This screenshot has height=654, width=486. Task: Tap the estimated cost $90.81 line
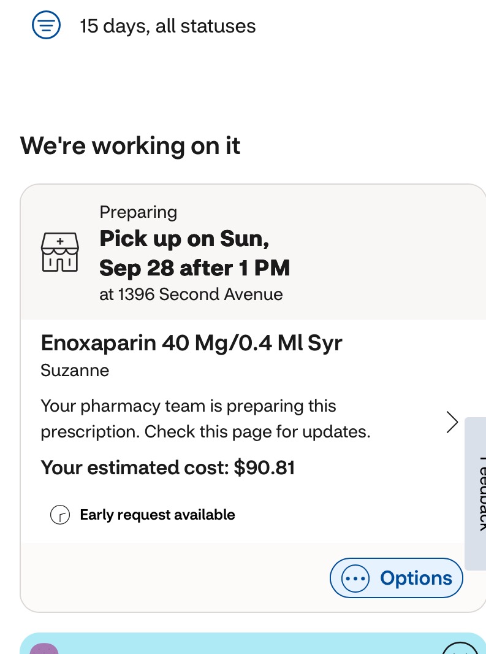167,468
